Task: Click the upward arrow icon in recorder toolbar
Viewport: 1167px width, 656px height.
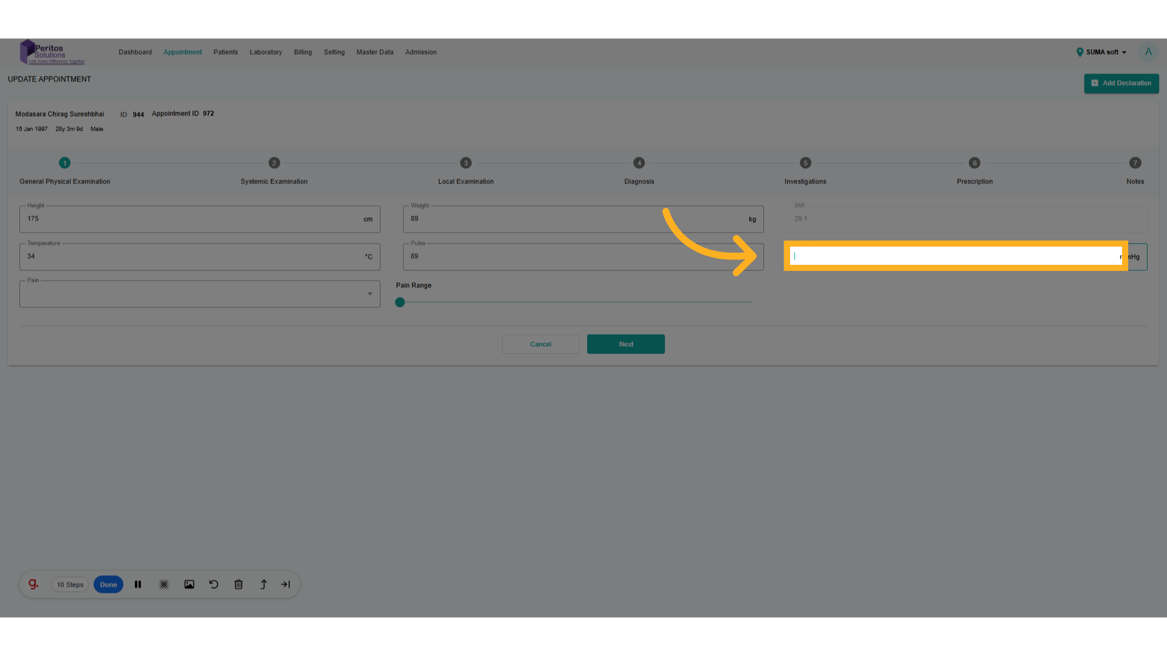Action: click(263, 584)
